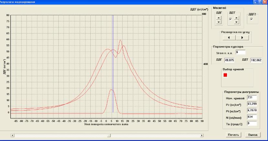The width and height of the screenshot is (268, 141).
Task: Click the Тв (град.С) field showing 0
Action: click(x=252, y=123)
